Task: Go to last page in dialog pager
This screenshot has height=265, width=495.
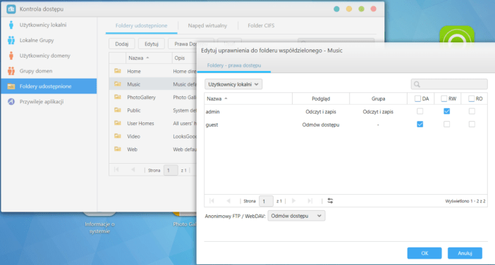Action: [x=310, y=201]
